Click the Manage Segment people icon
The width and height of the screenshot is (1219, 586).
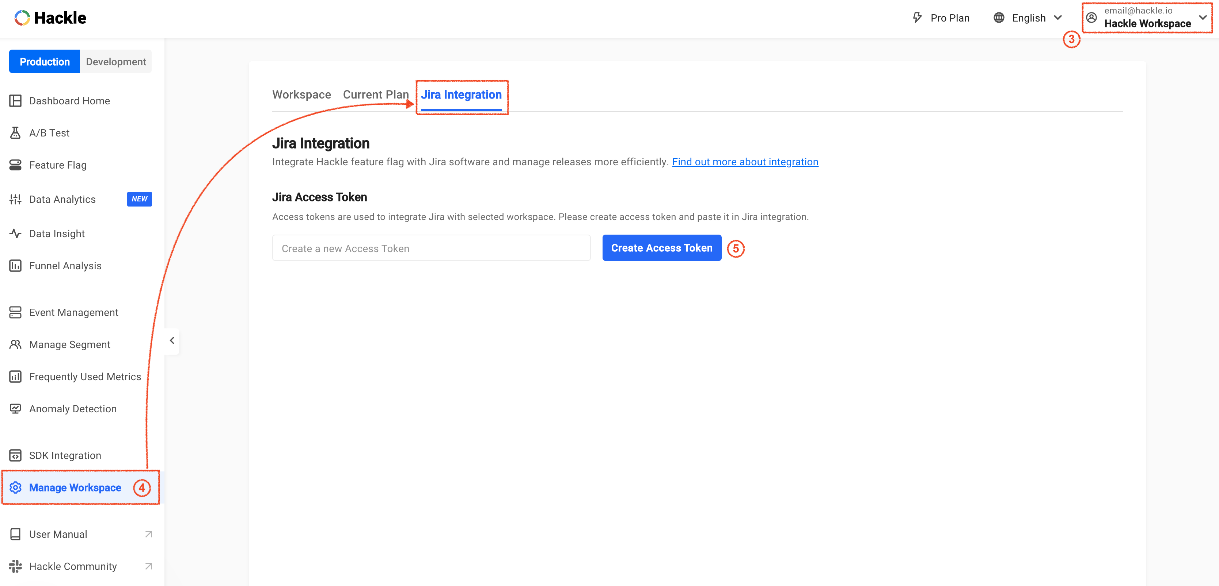point(15,344)
